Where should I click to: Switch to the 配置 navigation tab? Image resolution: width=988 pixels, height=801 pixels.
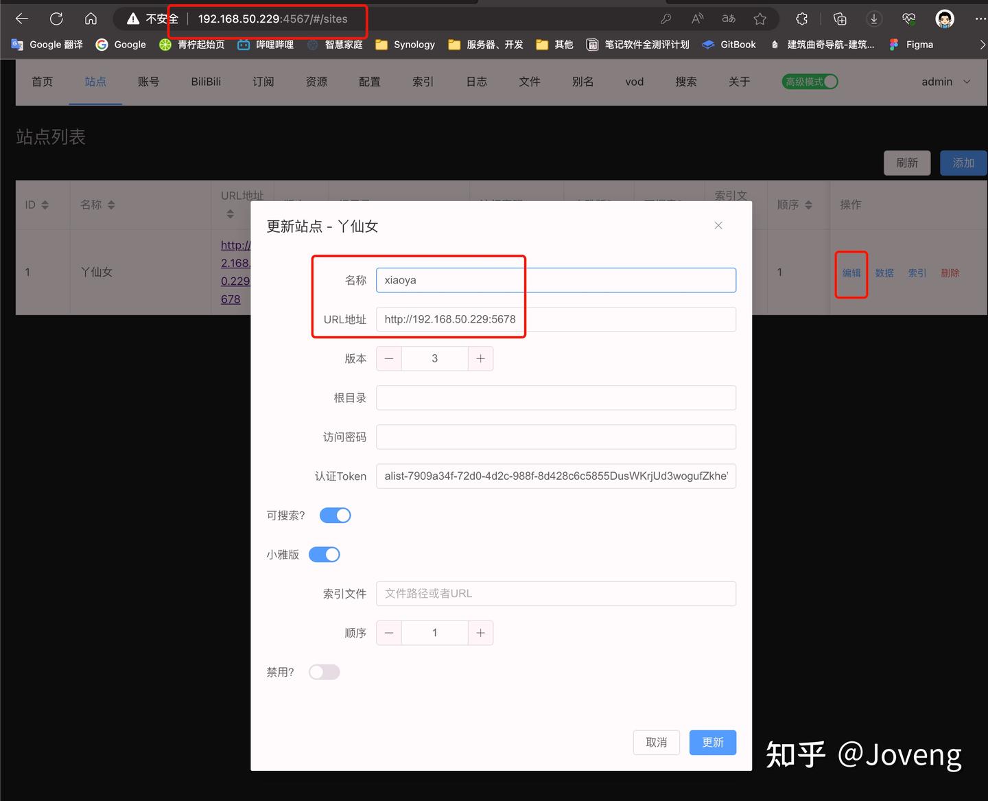coord(370,82)
